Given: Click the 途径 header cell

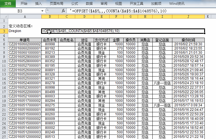Looking at the screenshot, I should 84,40.
